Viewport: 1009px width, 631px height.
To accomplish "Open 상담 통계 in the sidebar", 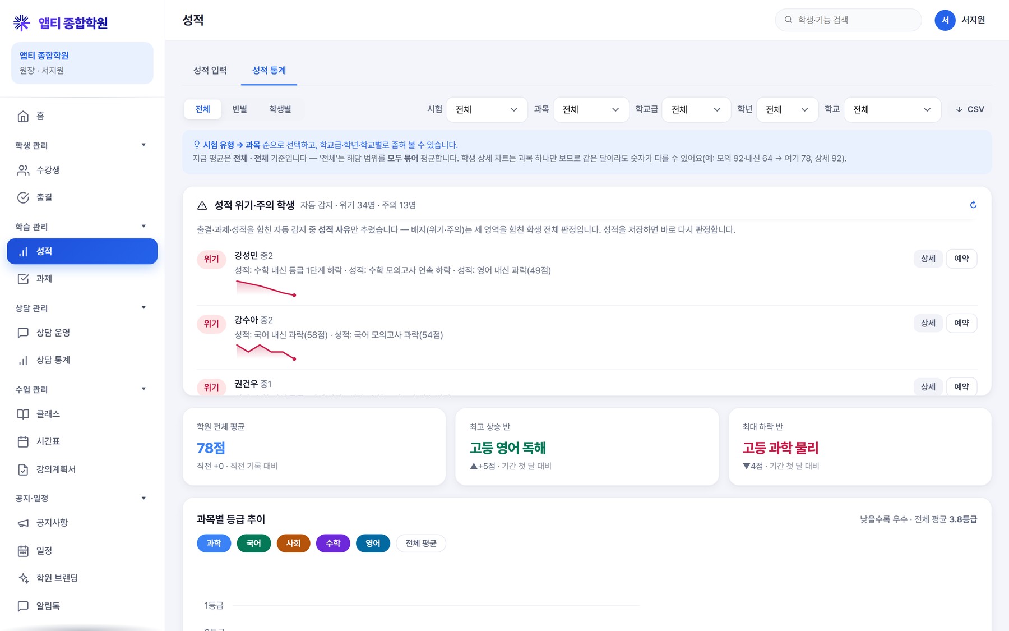I will coord(82,360).
